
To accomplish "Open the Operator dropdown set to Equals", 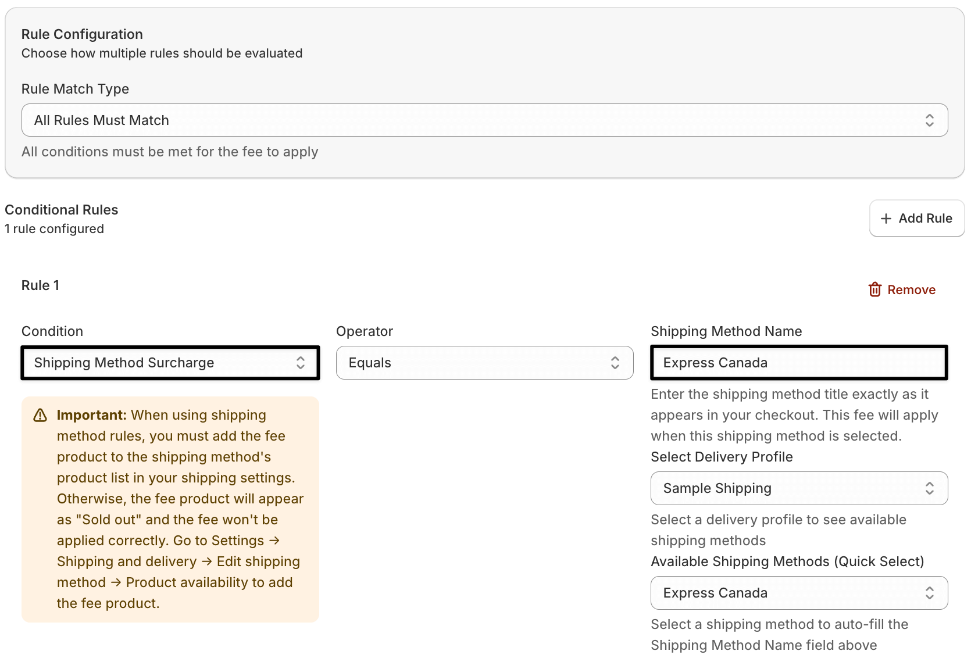I will point(484,362).
